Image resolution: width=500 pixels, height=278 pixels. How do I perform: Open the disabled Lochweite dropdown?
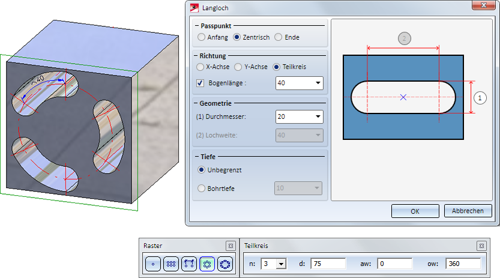pos(318,135)
